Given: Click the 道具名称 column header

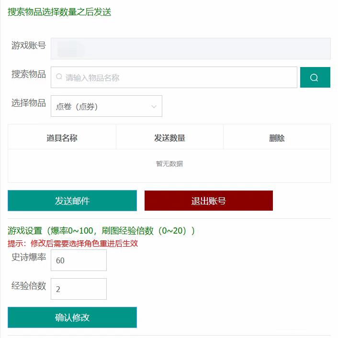Looking at the screenshot, I should (62, 138).
